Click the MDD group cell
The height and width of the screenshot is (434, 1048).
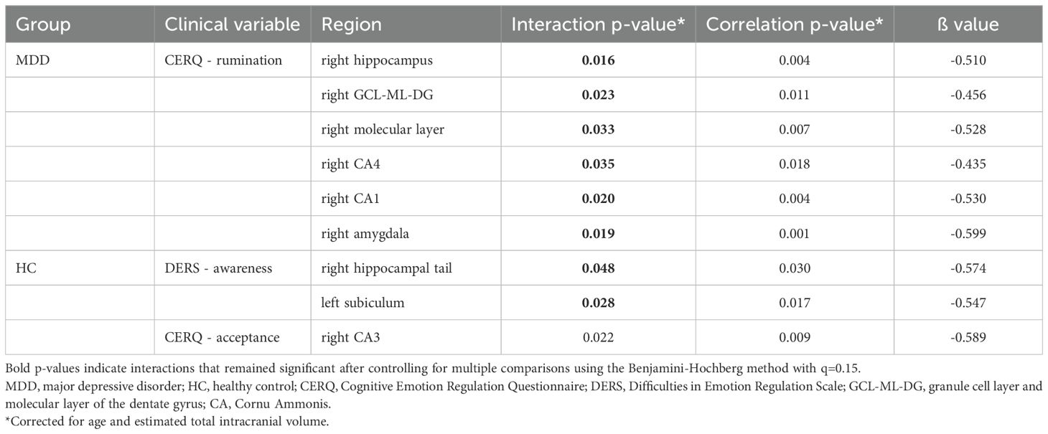(29, 60)
